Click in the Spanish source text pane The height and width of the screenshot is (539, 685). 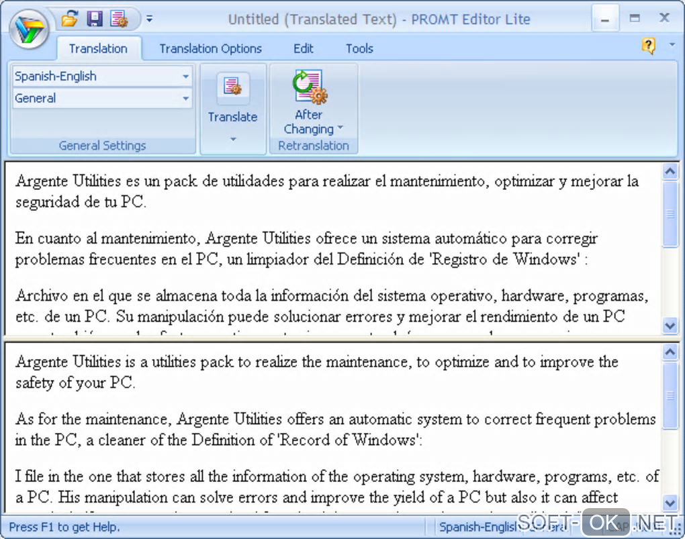click(333, 248)
